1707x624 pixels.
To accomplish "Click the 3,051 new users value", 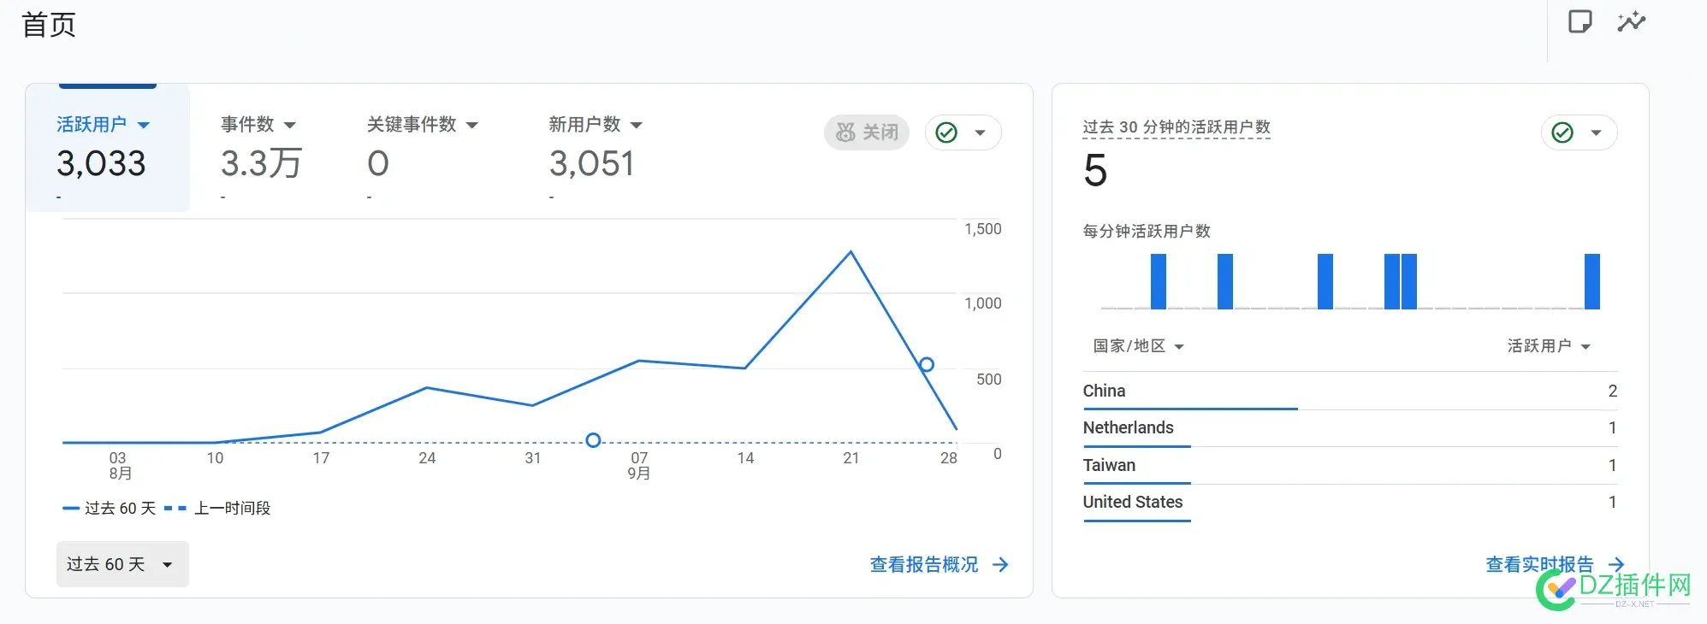I will click(592, 163).
